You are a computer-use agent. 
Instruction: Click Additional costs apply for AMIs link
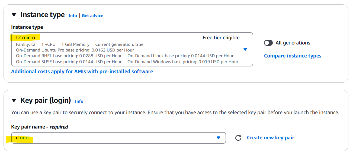[x=82, y=72]
